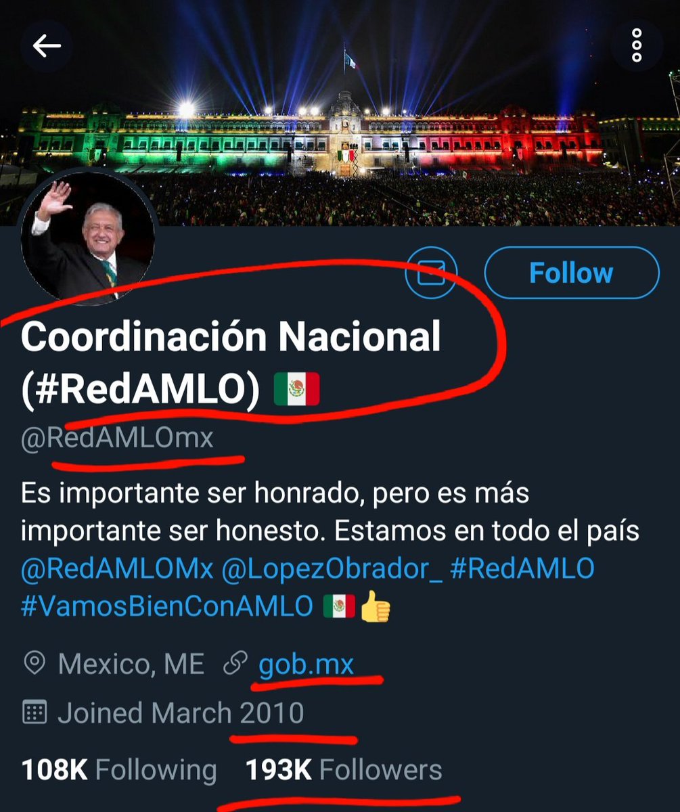680x812 pixels.
Task: Tap the #VamosBienConAMLO hashtag
Action: coord(167,606)
